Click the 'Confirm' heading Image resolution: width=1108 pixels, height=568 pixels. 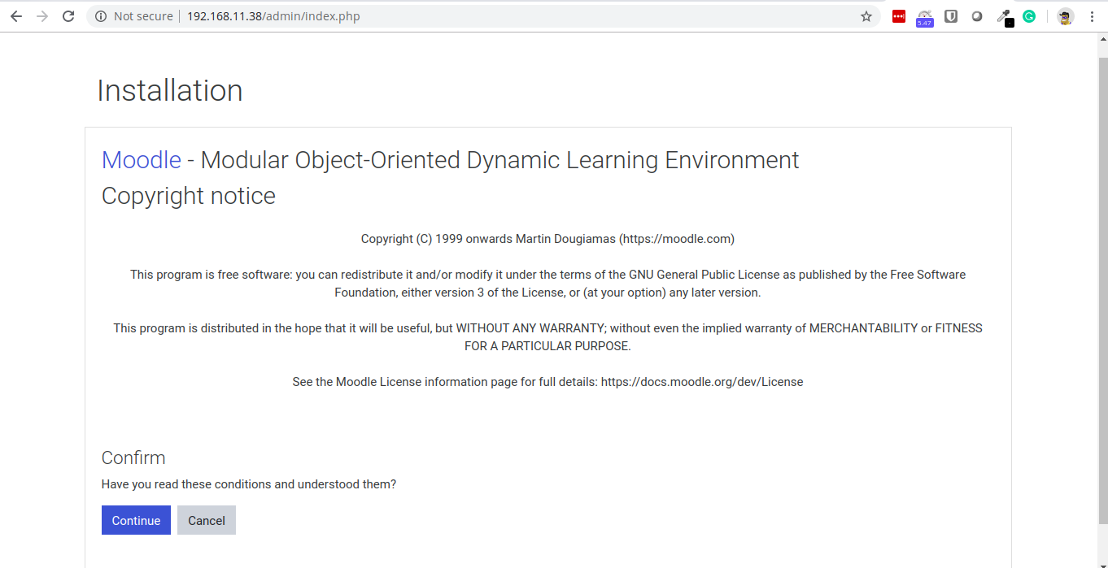[133, 457]
